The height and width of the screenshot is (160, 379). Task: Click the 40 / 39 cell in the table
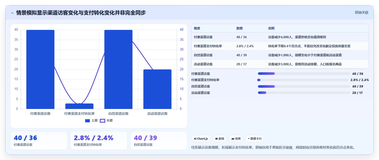click(x=242, y=55)
